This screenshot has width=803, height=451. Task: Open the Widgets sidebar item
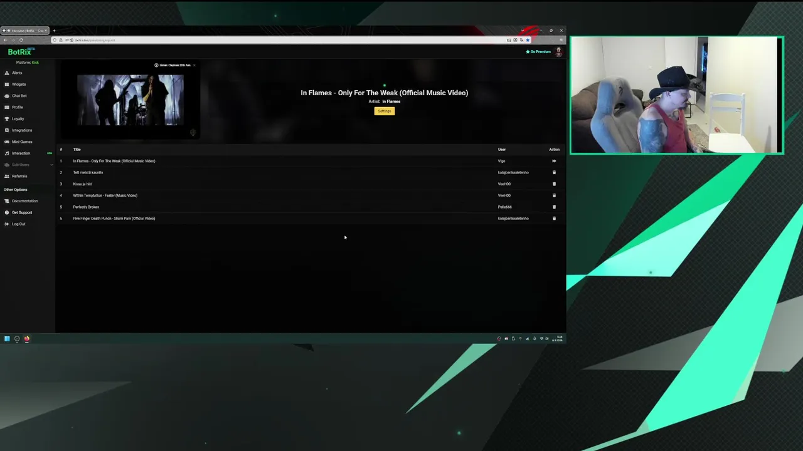(19, 84)
